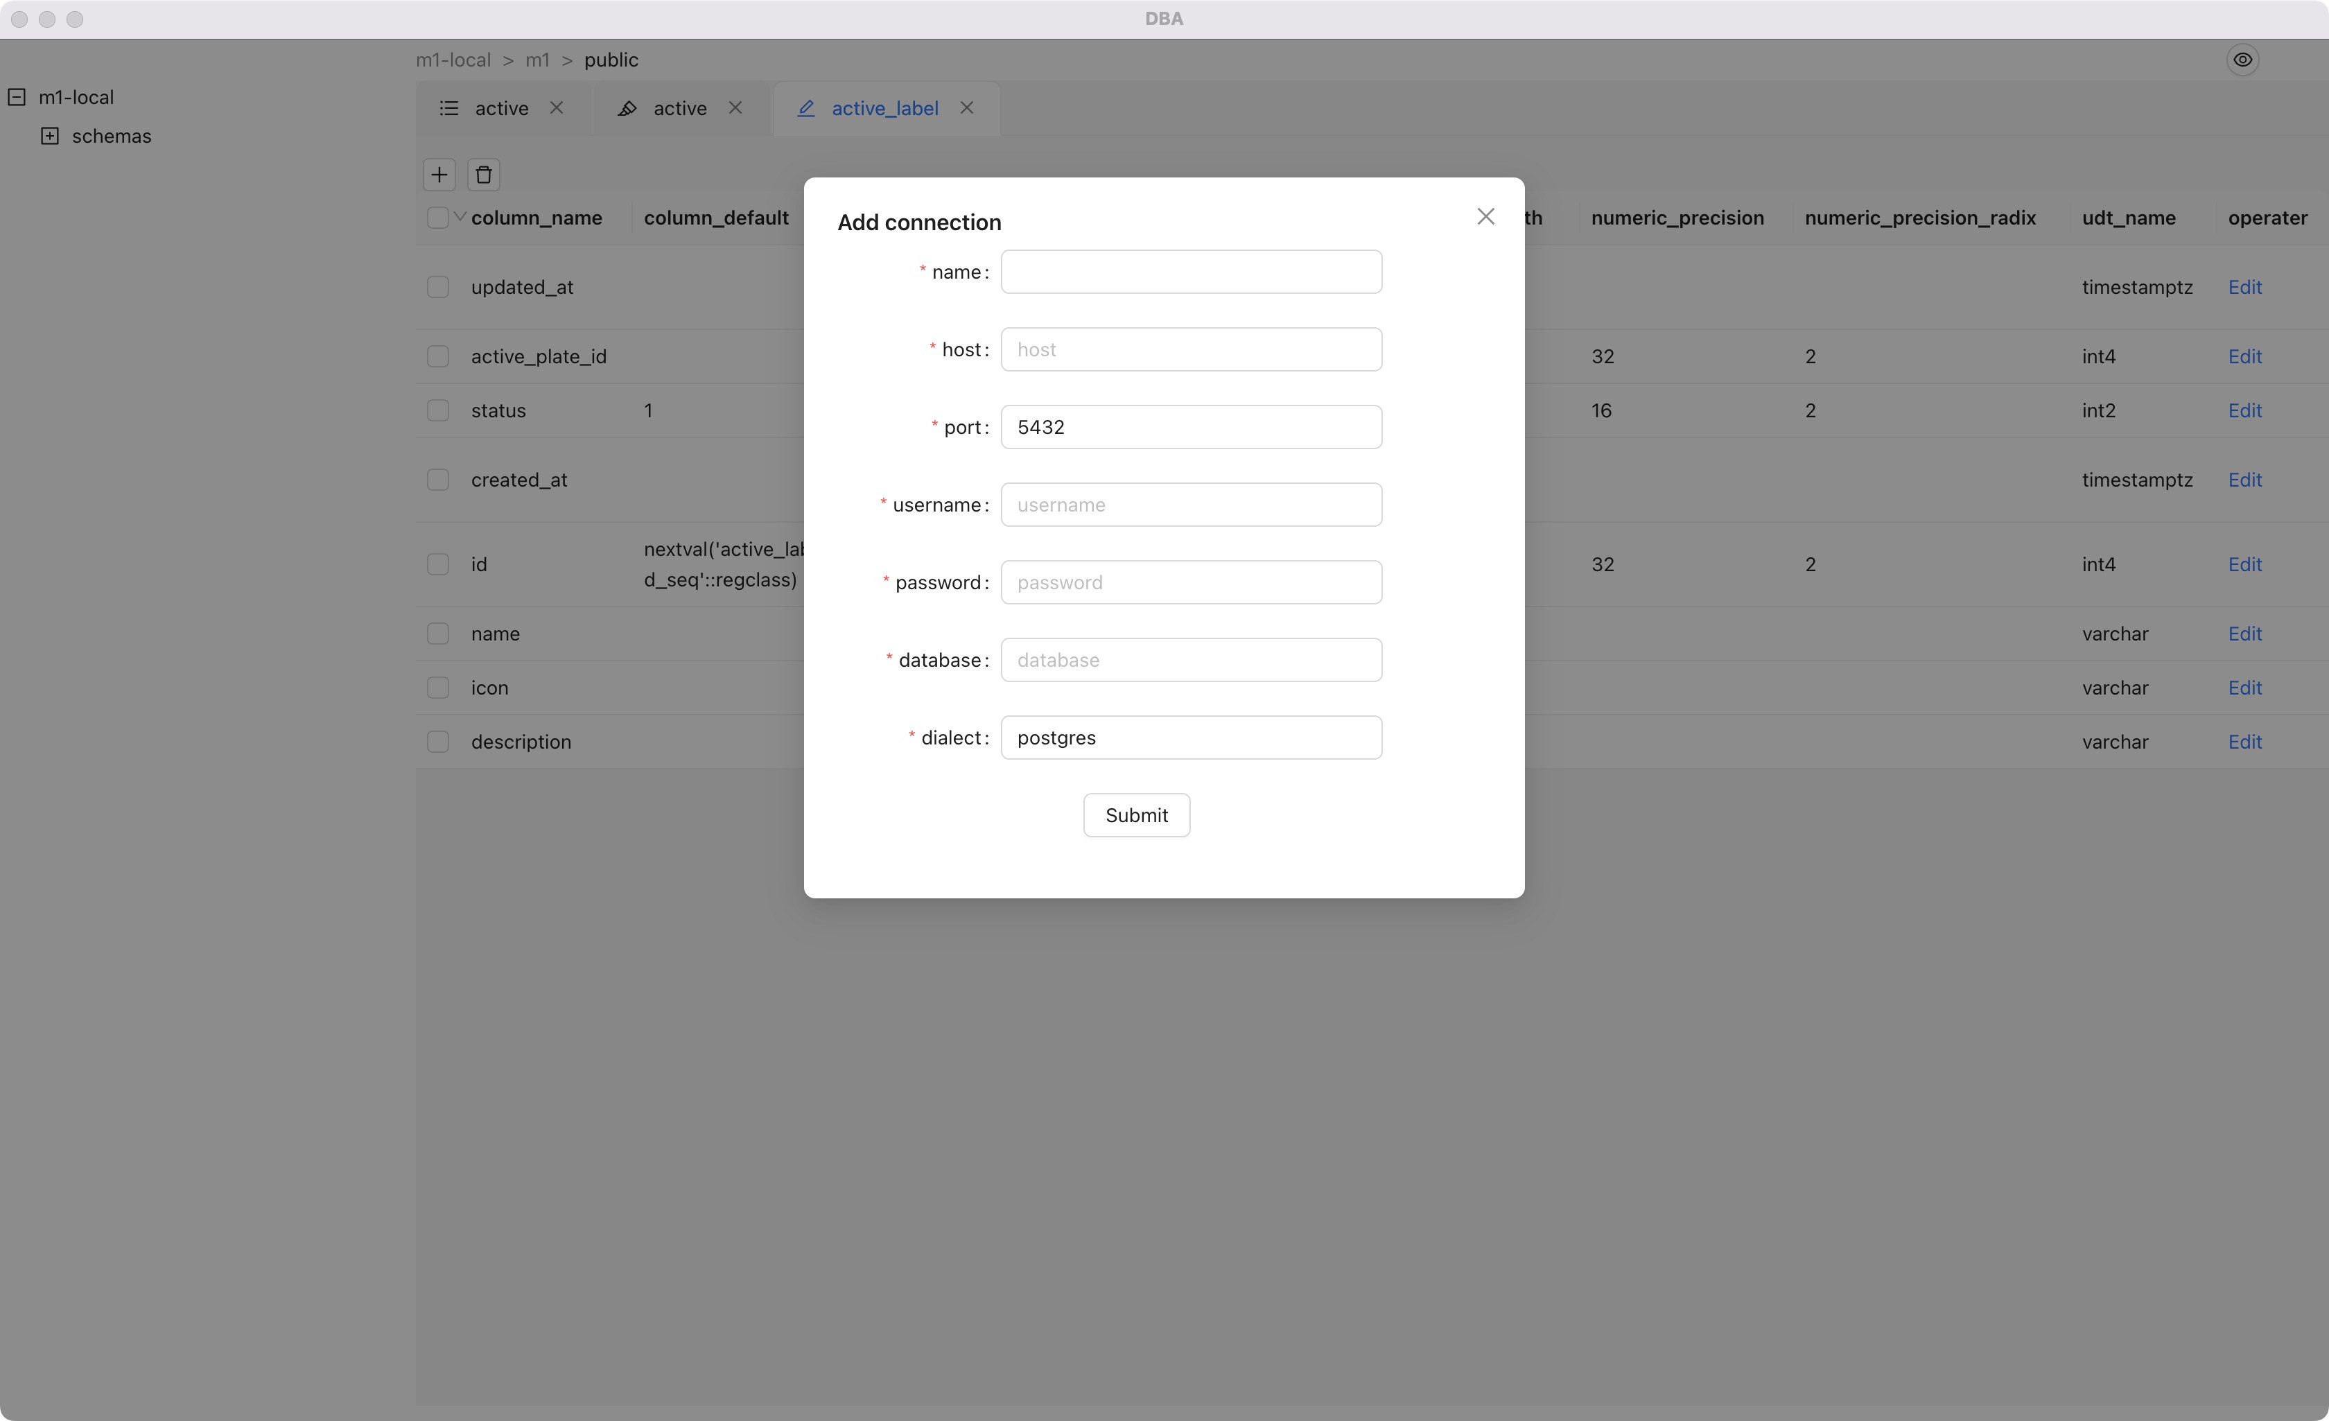Click list icon on first active tab
Screen dimensions: 2329x1421
pos(449,109)
